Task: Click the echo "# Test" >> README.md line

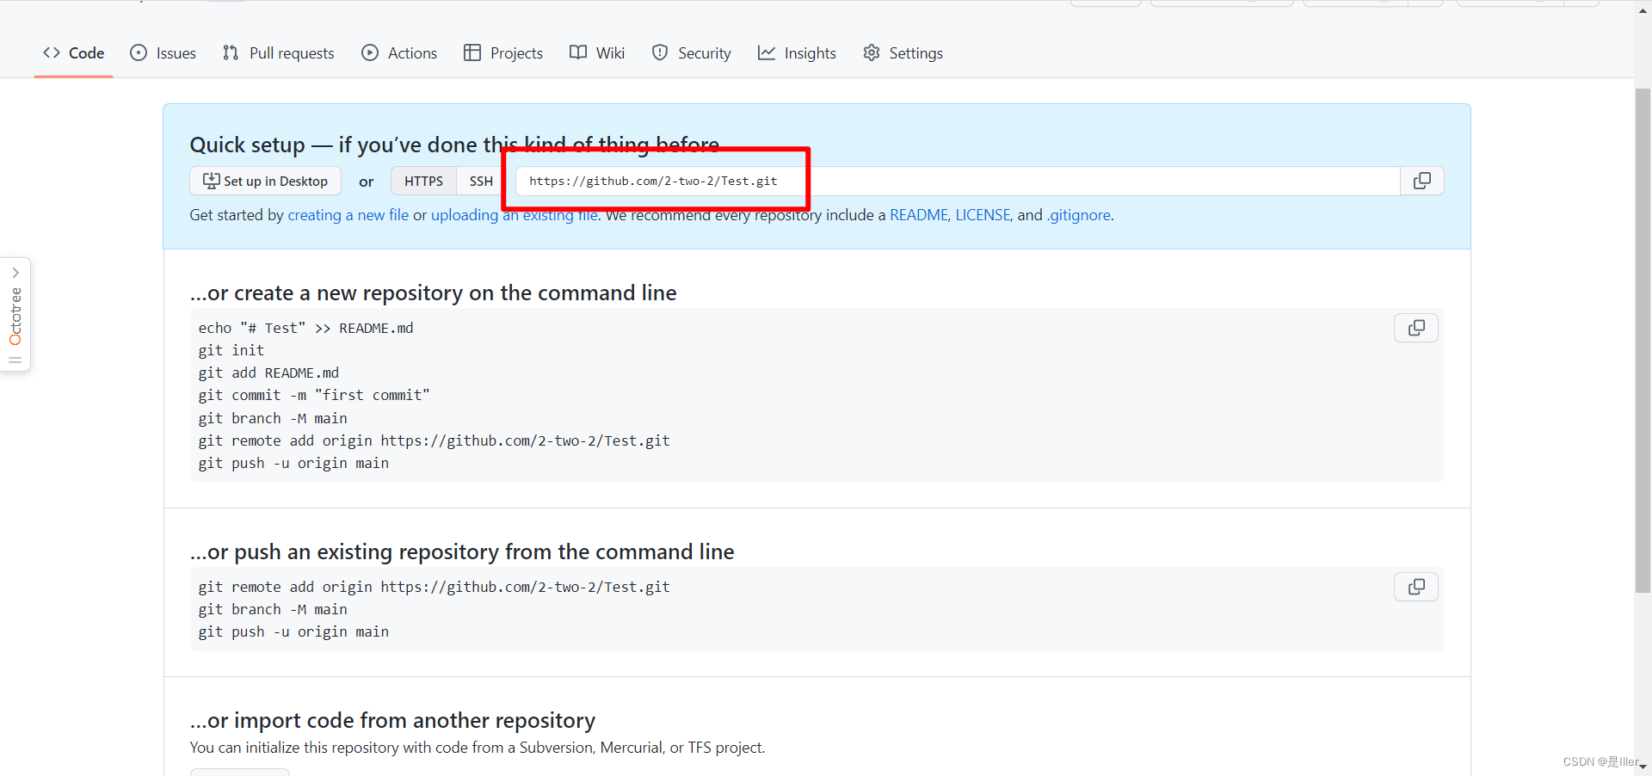Action: pyautogui.click(x=305, y=328)
